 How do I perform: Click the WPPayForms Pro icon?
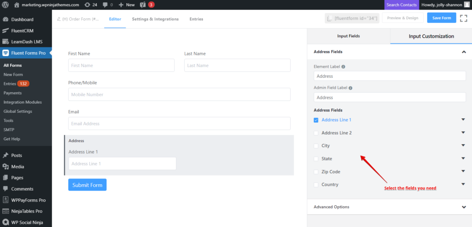click(6, 200)
